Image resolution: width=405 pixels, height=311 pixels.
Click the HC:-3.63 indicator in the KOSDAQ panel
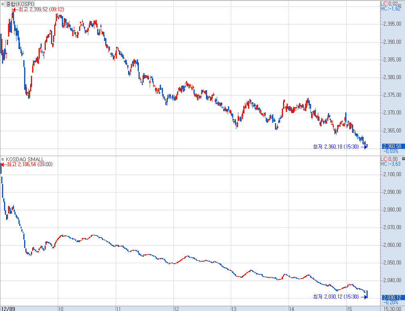[390, 164]
